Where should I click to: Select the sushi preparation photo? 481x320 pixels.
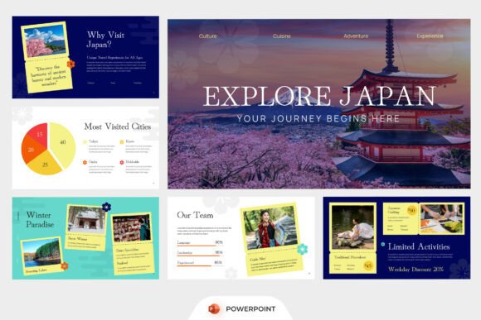(441, 219)
